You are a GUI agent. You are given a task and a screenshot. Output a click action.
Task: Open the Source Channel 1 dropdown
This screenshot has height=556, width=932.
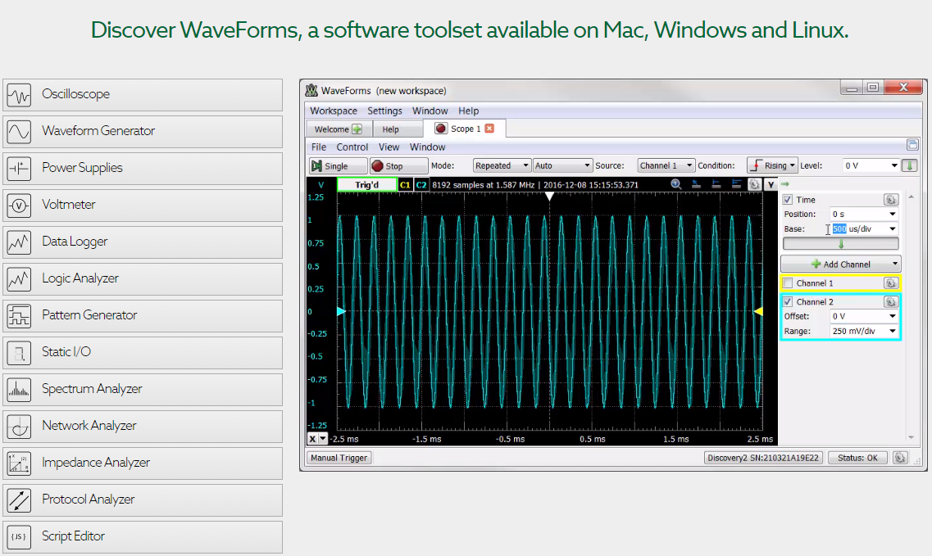pos(665,165)
